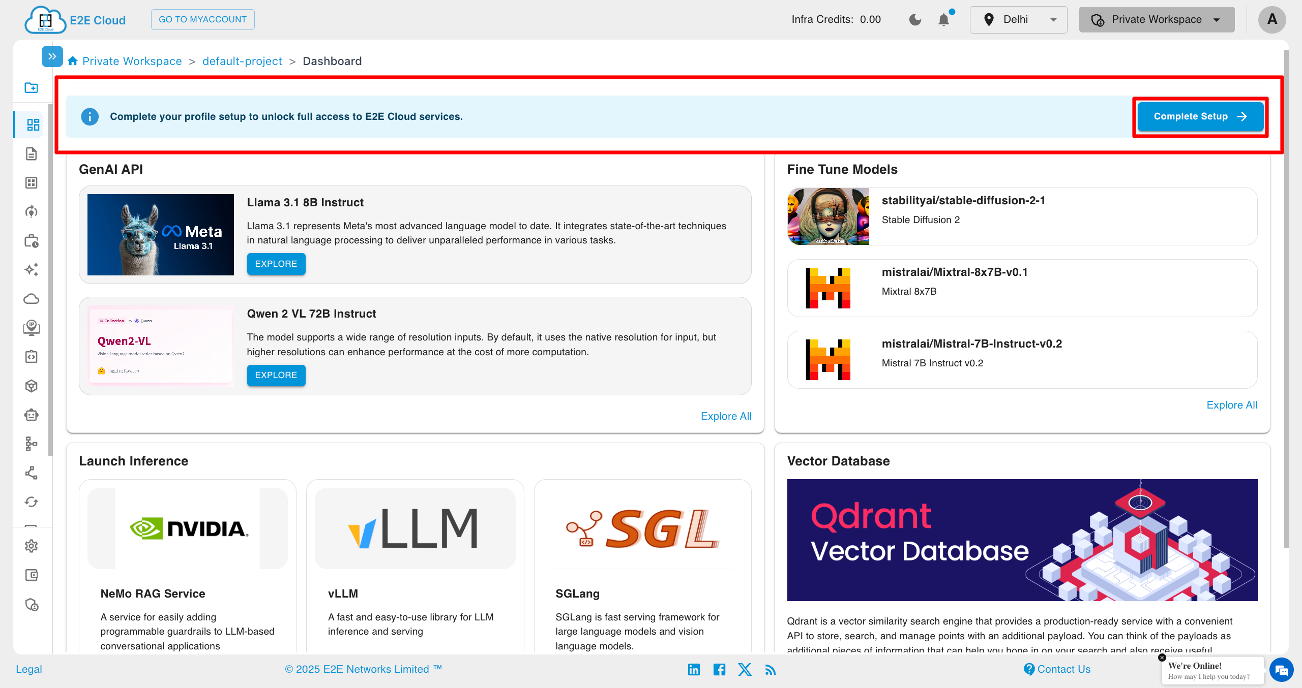The width and height of the screenshot is (1302, 688).
Task: Open the settings gear in the sidebar
Action: pos(32,546)
